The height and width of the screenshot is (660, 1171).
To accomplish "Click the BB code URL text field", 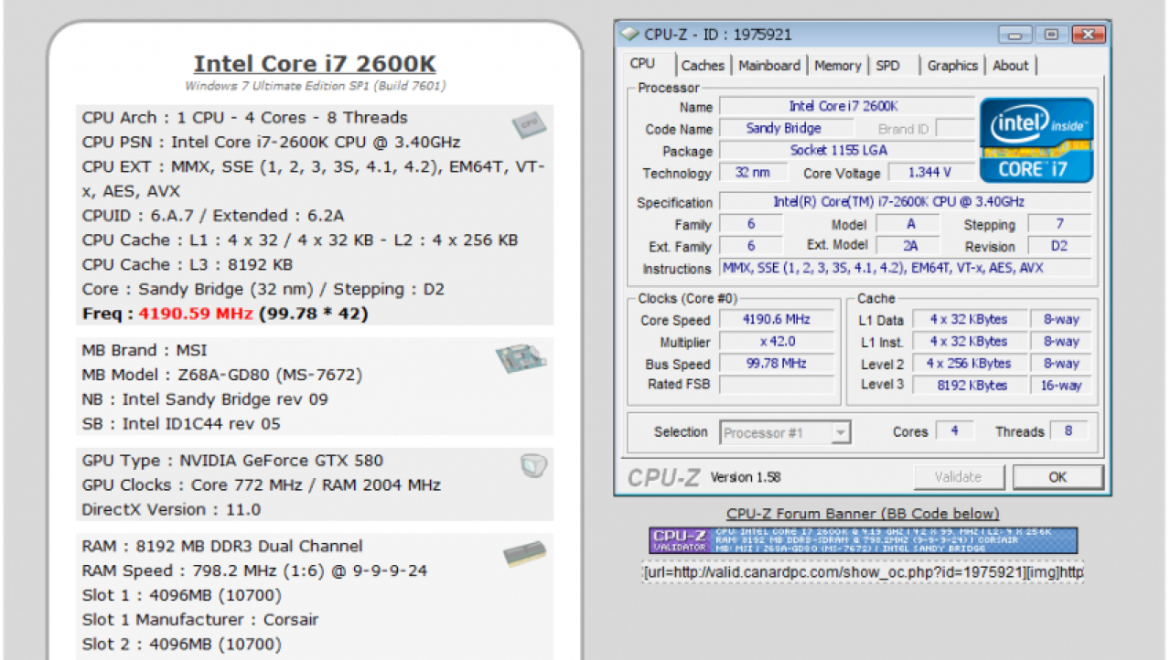I will coord(863,572).
